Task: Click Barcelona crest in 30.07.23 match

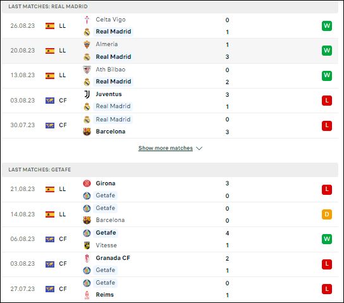Action: (87, 132)
